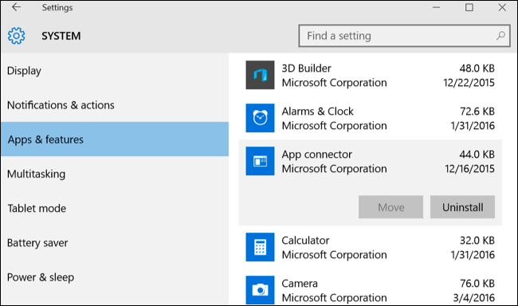Select the Camera app icon

point(260,290)
